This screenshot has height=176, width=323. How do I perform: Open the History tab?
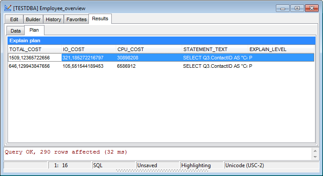53,19
